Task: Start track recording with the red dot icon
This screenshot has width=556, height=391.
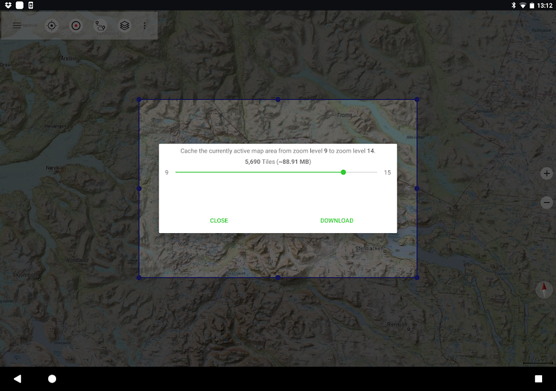Action: pos(76,26)
